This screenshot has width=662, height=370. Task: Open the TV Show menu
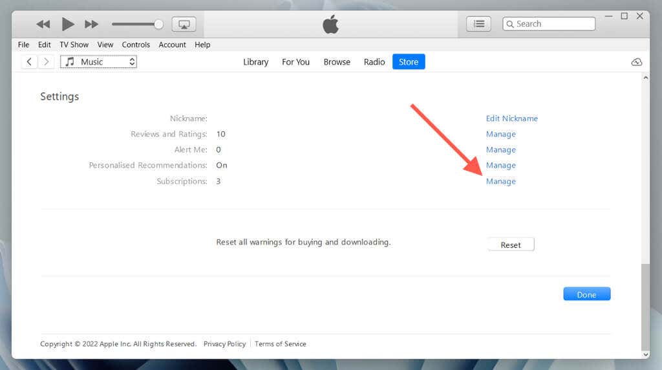pos(74,45)
